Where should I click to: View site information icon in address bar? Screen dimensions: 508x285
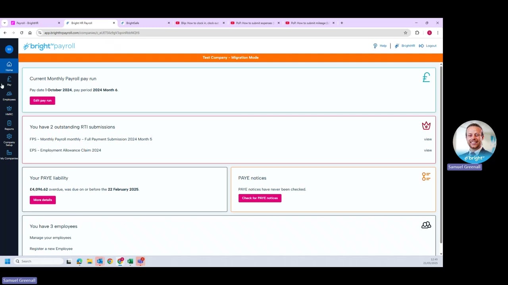click(x=40, y=33)
